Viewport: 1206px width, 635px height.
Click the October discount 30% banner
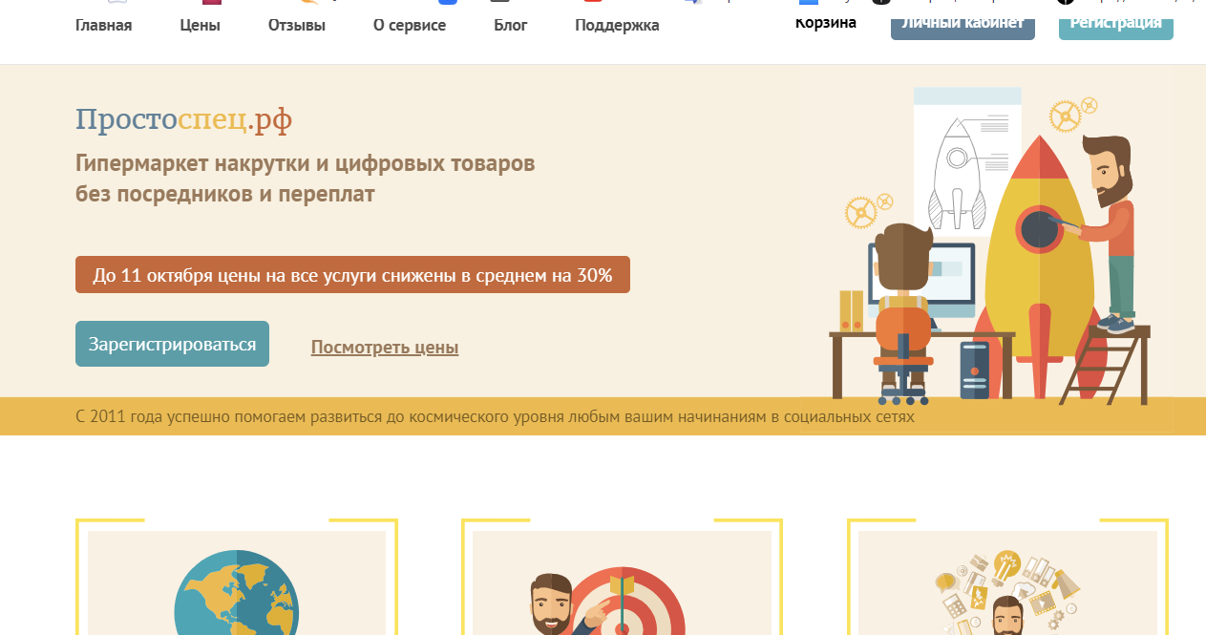(352, 275)
